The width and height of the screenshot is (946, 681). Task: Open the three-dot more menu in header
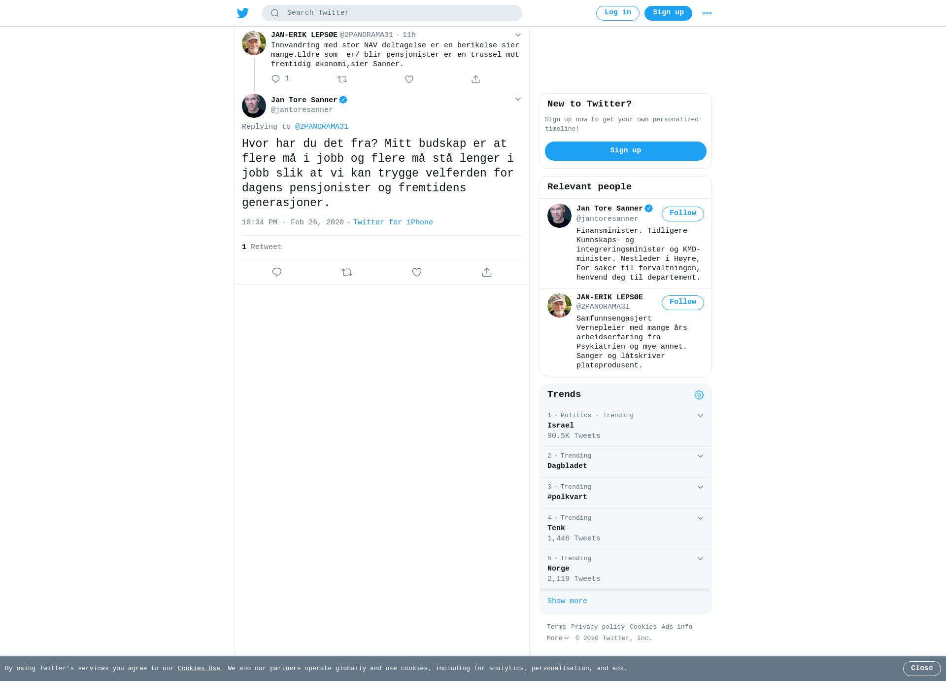(x=707, y=13)
